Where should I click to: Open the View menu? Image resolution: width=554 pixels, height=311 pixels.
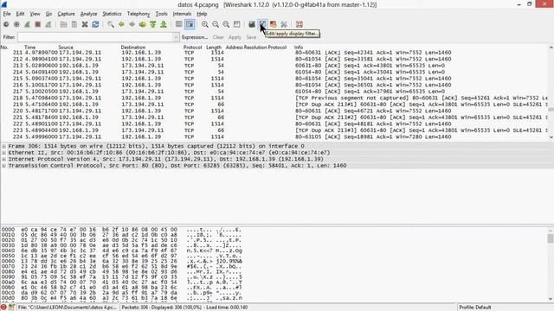(x=35, y=14)
